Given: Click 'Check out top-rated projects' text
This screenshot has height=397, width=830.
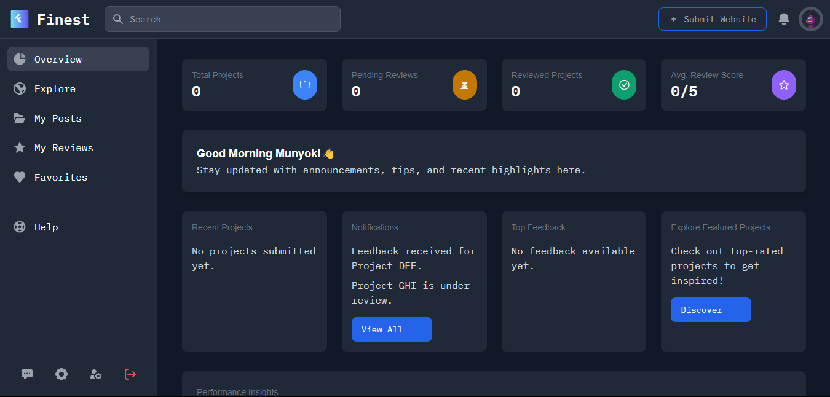Looking at the screenshot, I should 727,265.
